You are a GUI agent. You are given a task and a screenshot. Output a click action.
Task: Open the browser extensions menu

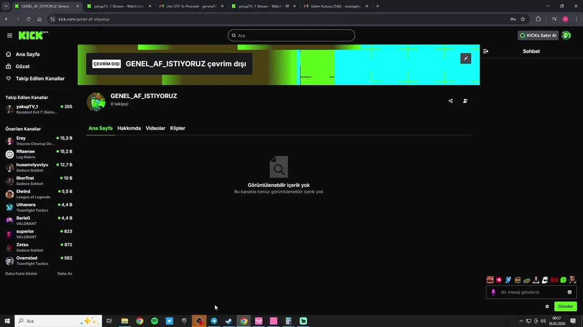[538, 19]
